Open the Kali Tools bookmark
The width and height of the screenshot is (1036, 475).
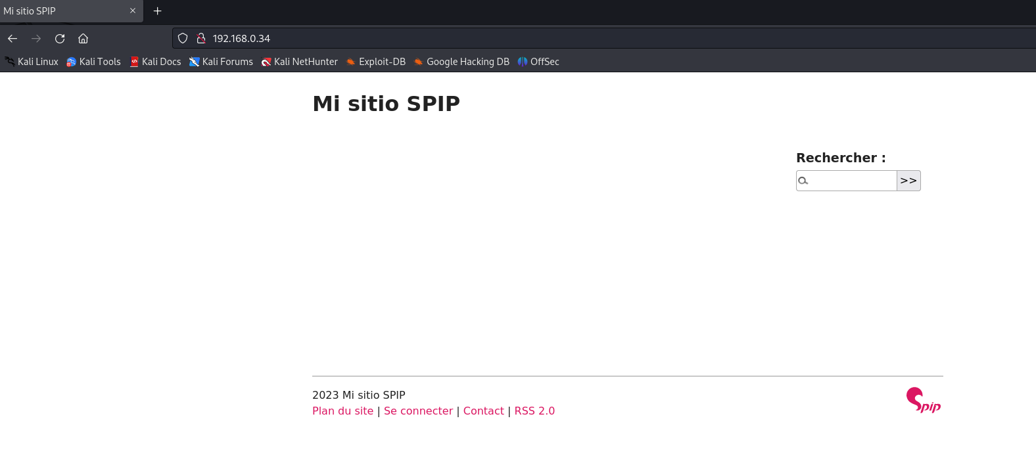tap(94, 62)
